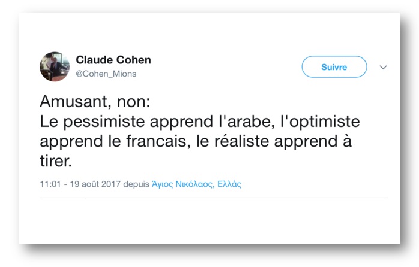The height and width of the screenshot is (267, 419).
Task: Click the word "Ελλάς" in the location
Action: click(x=229, y=184)
